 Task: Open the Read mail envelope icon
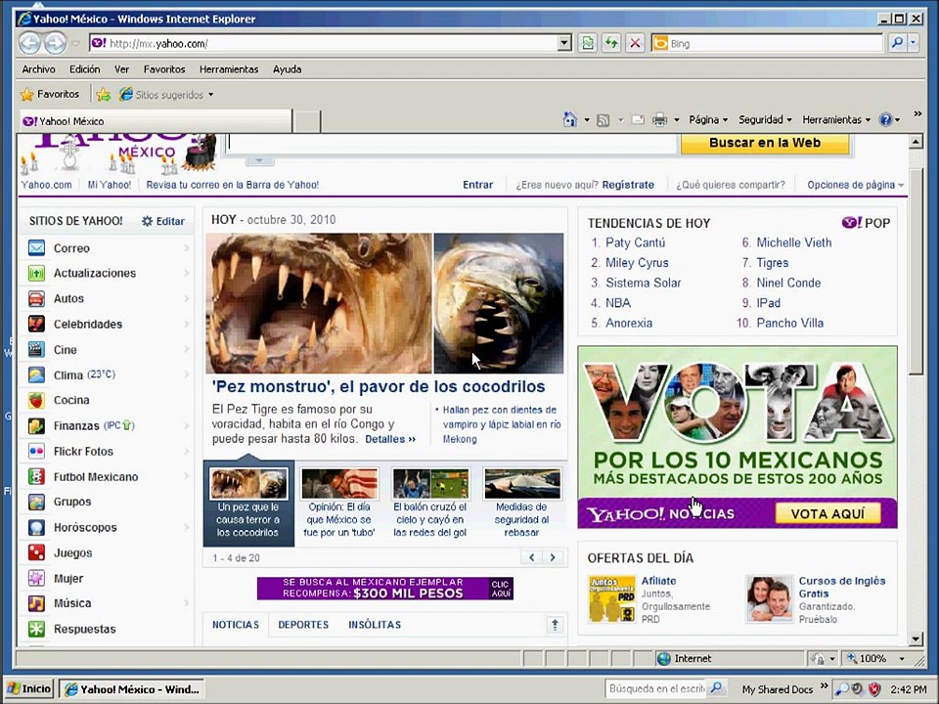pos(639,119)
